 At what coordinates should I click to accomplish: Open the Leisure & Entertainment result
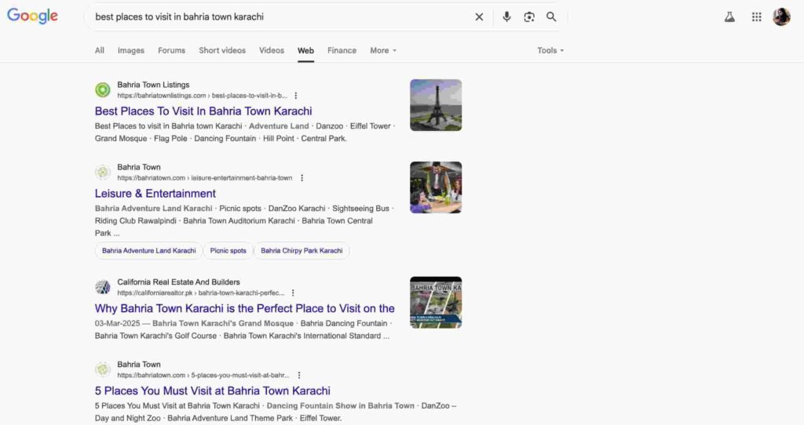coord(155,194)
